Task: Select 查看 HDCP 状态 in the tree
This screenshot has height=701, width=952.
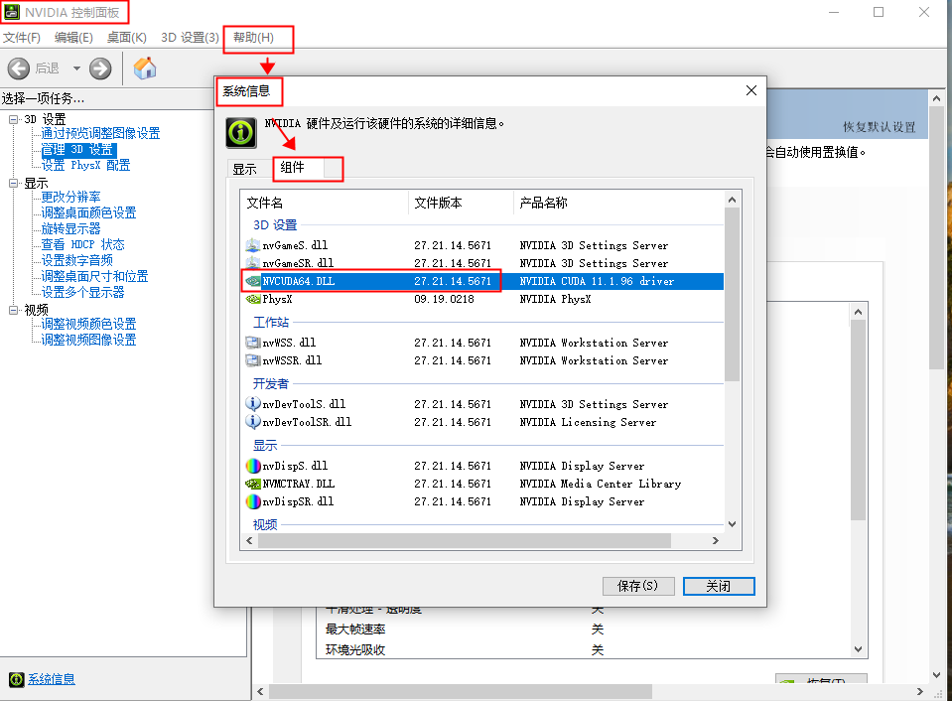Action: (x=82, y=244)
